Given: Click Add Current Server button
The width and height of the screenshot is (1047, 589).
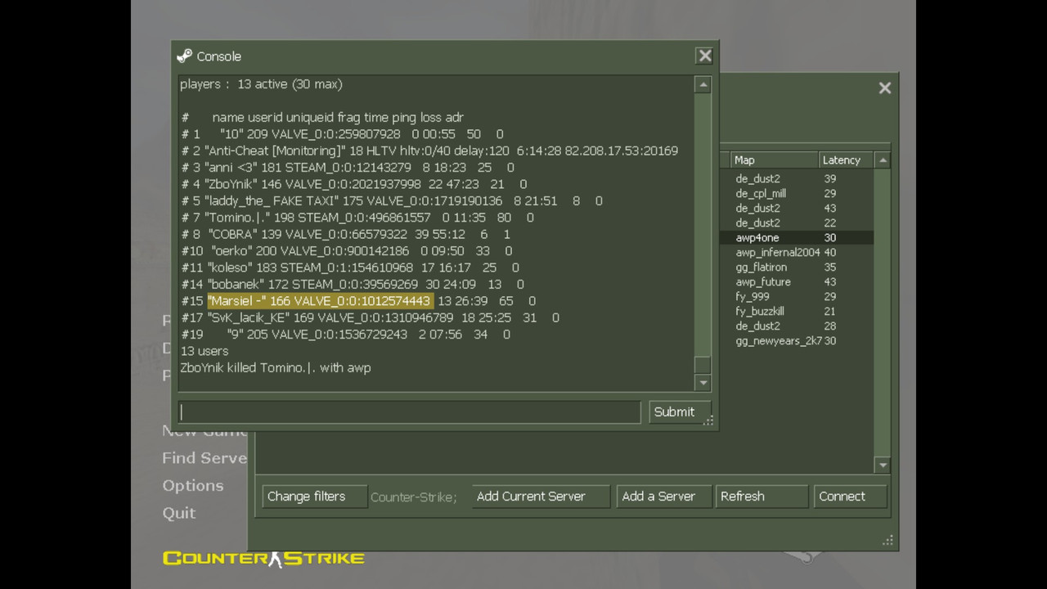Looking at the screenshot, I should pyautogui.click(x=541, y=496).
